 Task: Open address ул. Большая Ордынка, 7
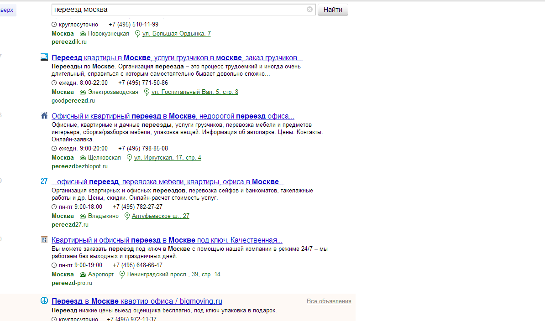pyautogui.click(x=177, y=34)
